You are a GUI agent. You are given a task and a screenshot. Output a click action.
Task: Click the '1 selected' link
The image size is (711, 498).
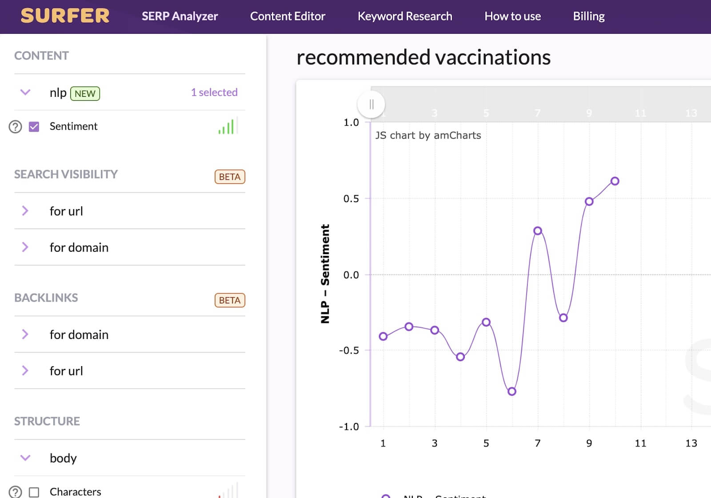[214, 92]
